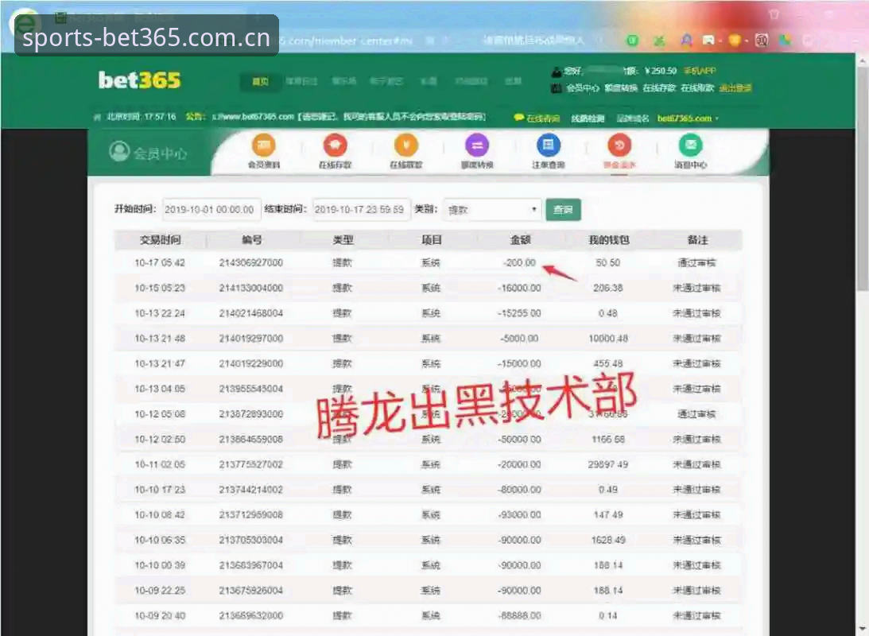Click the browser address bar URL

(343, 41)
